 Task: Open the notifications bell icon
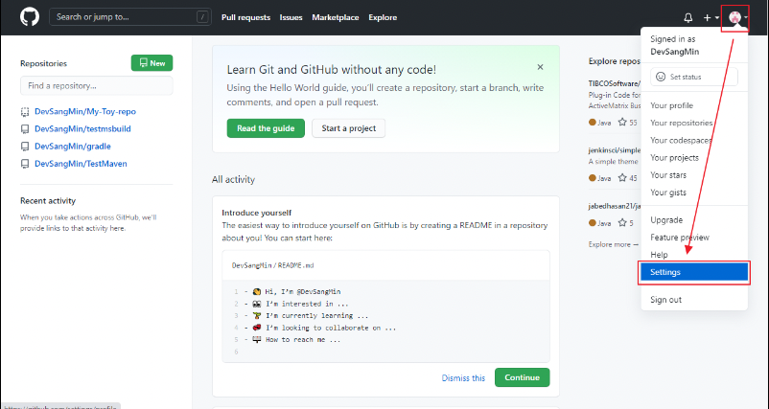(688, 17)
